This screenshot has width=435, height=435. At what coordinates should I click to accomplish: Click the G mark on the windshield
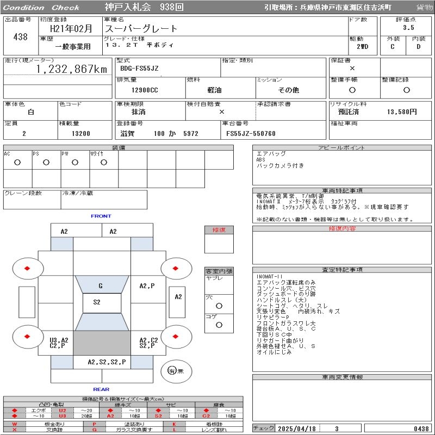(101, 286)
